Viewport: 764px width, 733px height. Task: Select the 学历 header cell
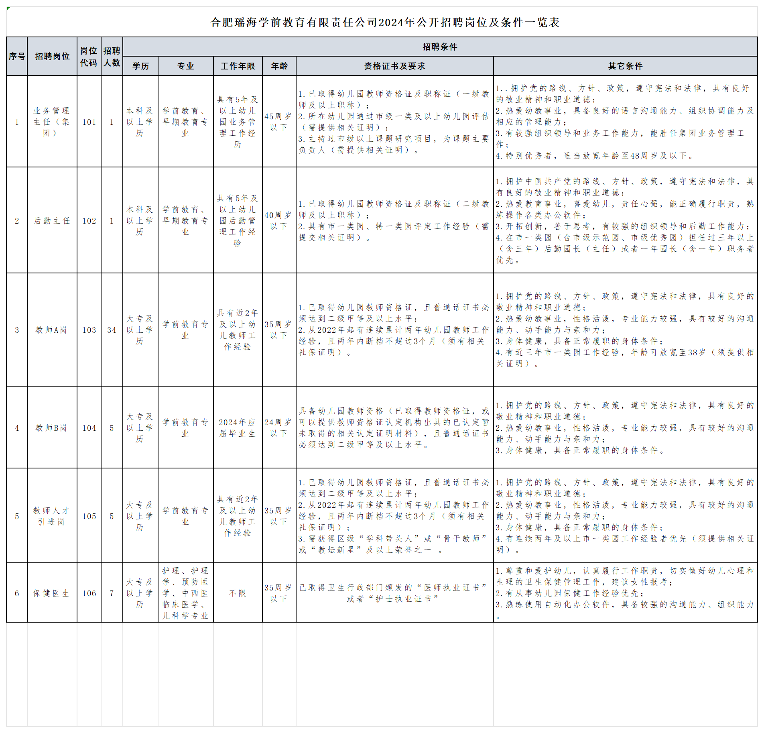[x=140, y=66]
